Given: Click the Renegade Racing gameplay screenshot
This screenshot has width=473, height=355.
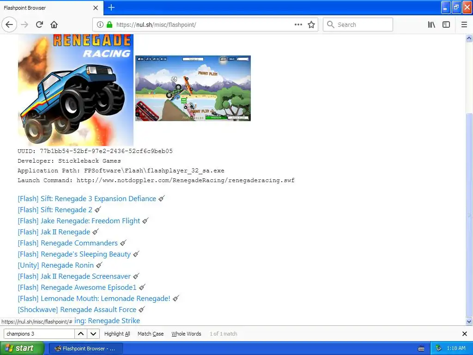Looking at the screenshot, I should coord(193,88).
